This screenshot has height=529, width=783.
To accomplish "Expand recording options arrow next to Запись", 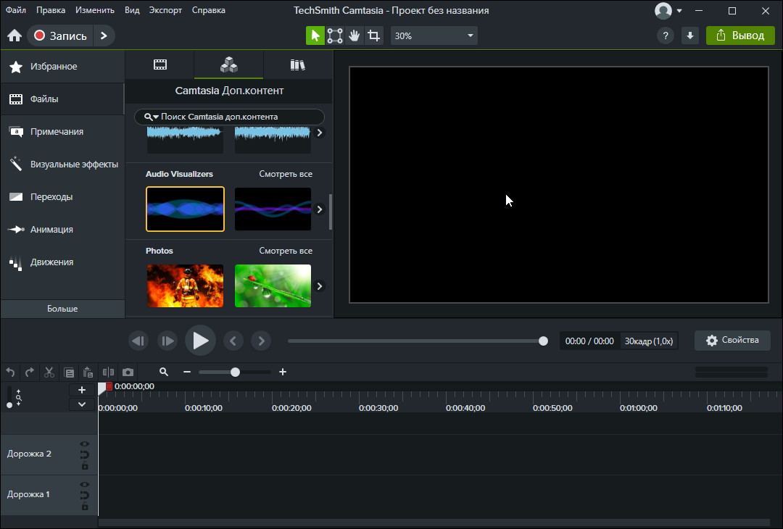I will tap(104, 36).
